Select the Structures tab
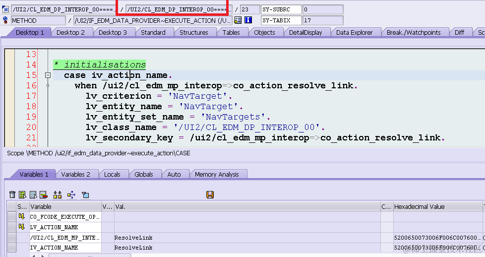 tap(193, 33)
